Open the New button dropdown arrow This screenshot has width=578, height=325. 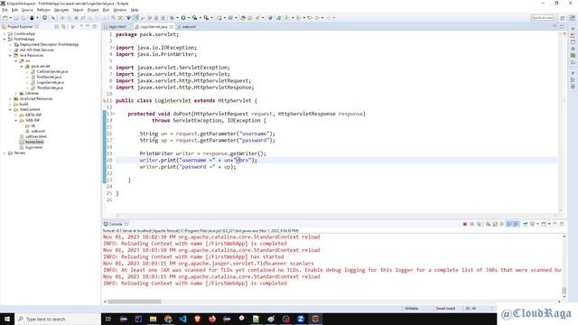tap(10, 18)
